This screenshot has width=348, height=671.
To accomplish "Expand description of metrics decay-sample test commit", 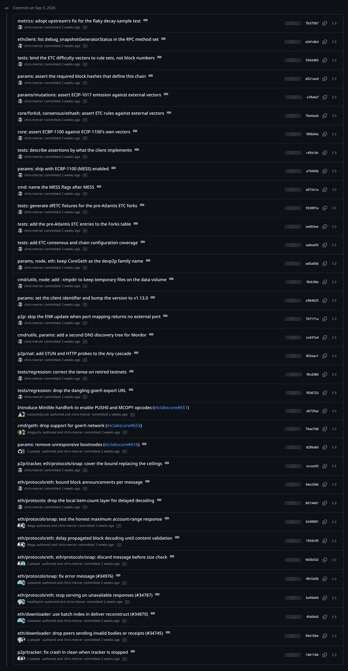I will coord(145,20).
